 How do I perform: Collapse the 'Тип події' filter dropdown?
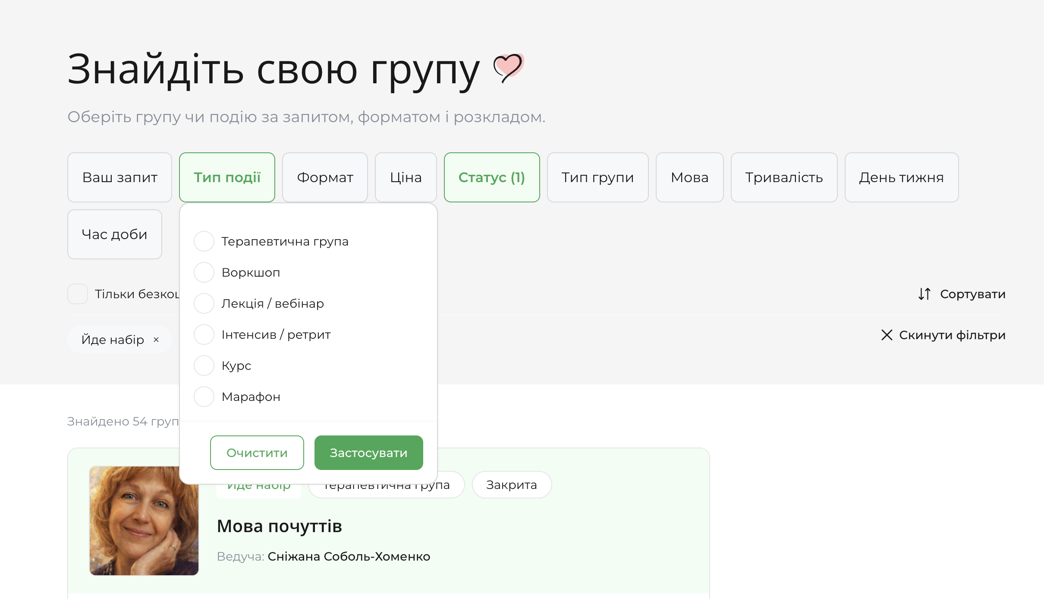tap(227, 177)
